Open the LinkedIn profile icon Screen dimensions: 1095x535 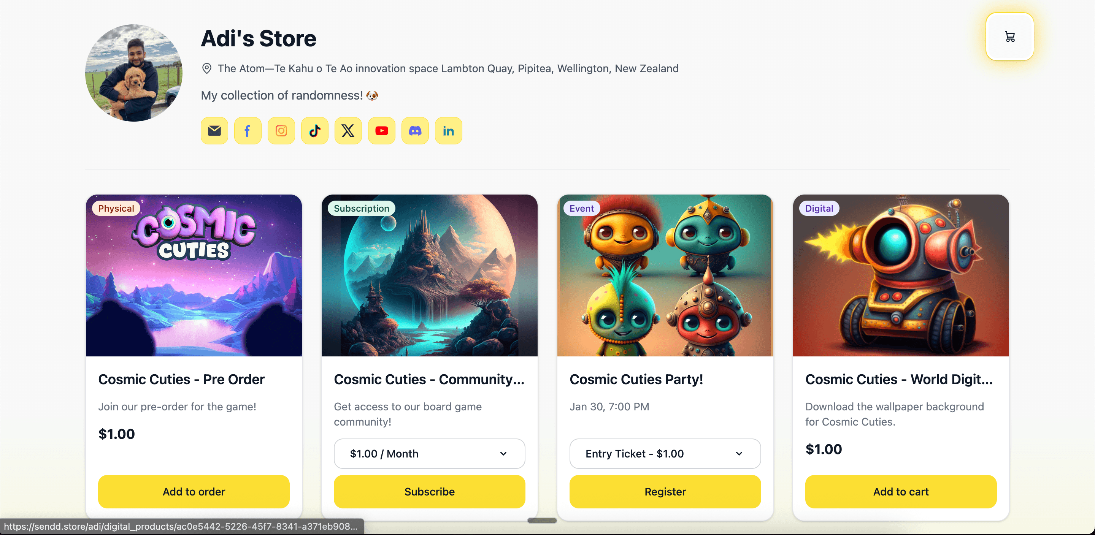[x=449, y=130]
